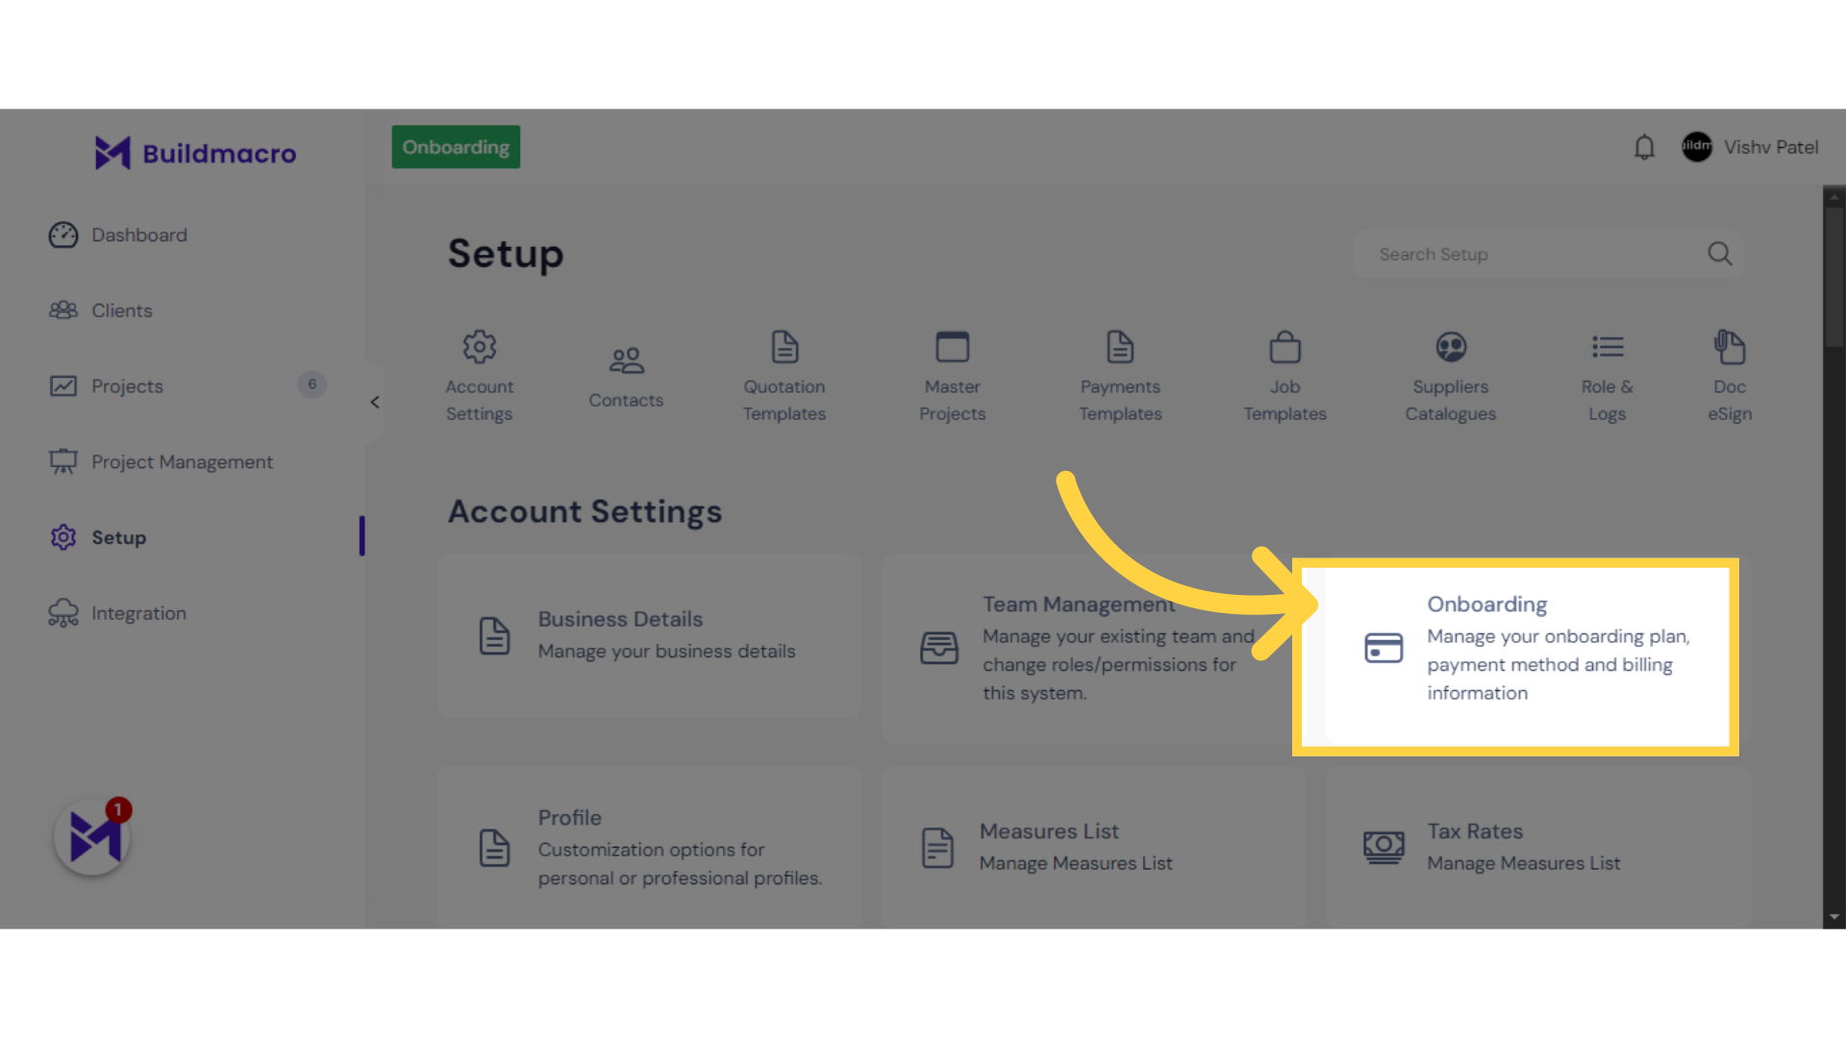Select Setup from the sidebar menu
Viewport: 1846px width, 1038px height.
click(118, 536)
